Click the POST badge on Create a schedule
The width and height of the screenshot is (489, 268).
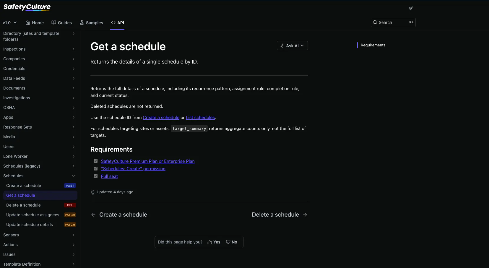tap(70, 186)
